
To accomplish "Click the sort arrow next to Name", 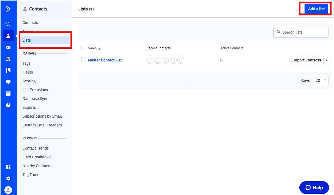I will [100, 48].
